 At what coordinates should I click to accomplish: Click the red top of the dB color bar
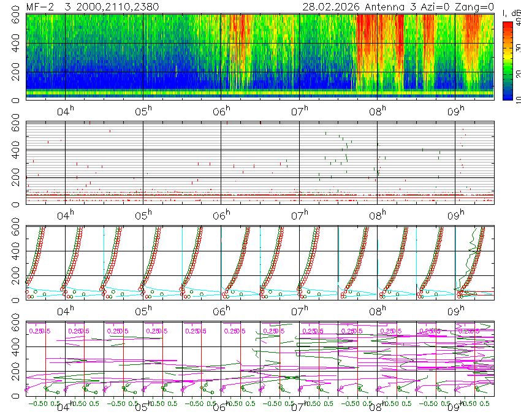pos(507,26)
